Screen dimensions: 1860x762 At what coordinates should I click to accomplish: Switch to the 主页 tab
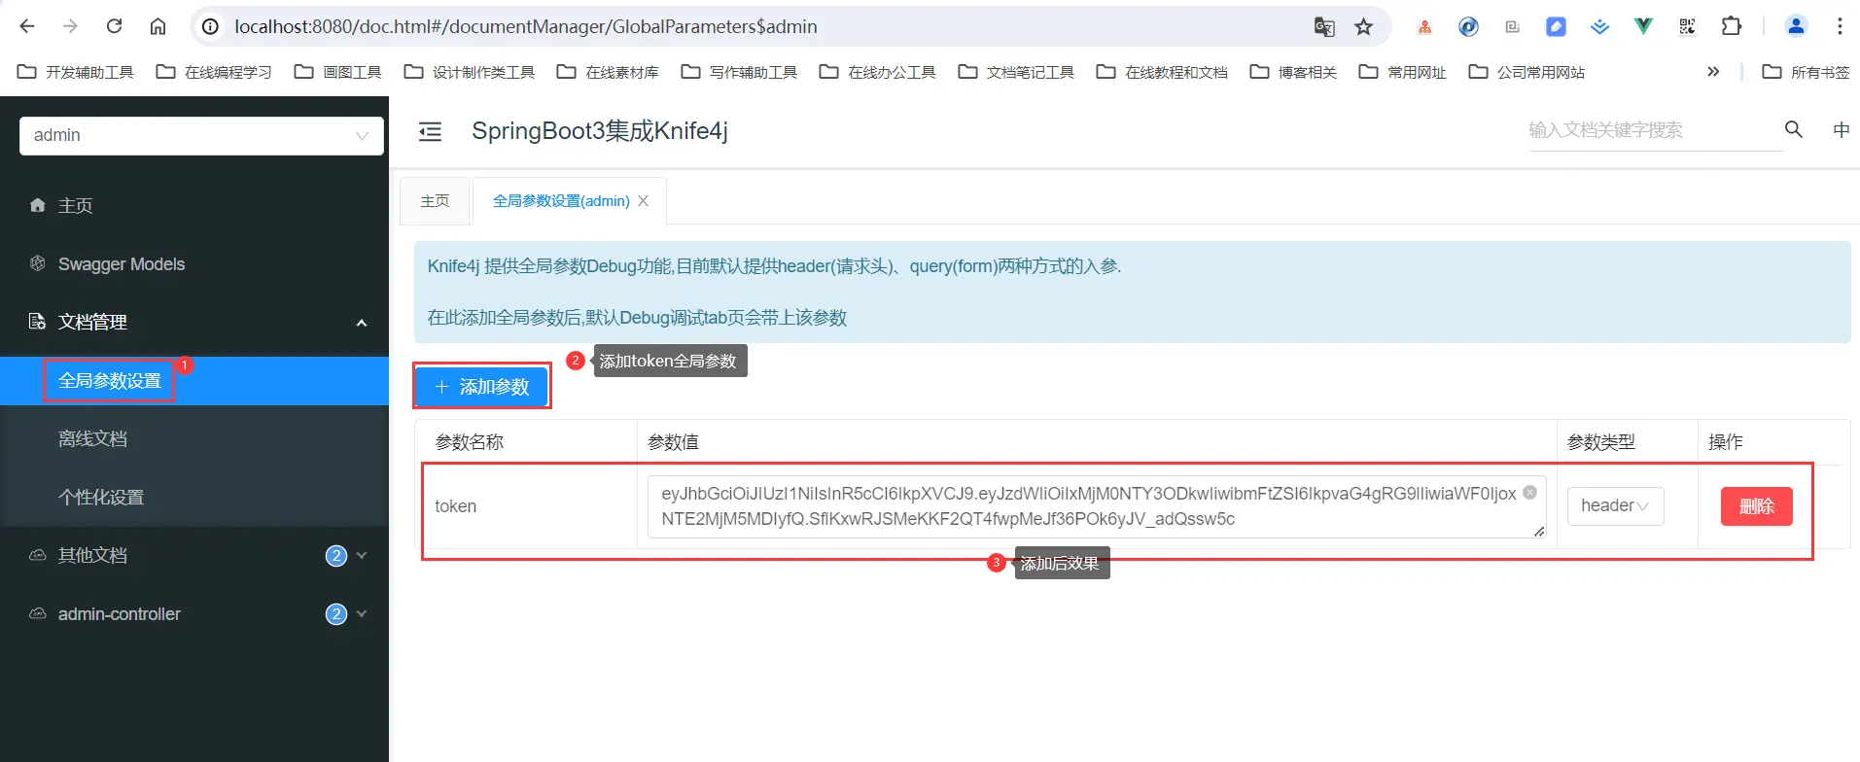click(435, 201)
